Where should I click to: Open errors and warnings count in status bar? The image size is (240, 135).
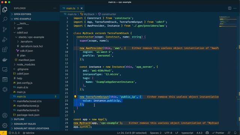14,133
